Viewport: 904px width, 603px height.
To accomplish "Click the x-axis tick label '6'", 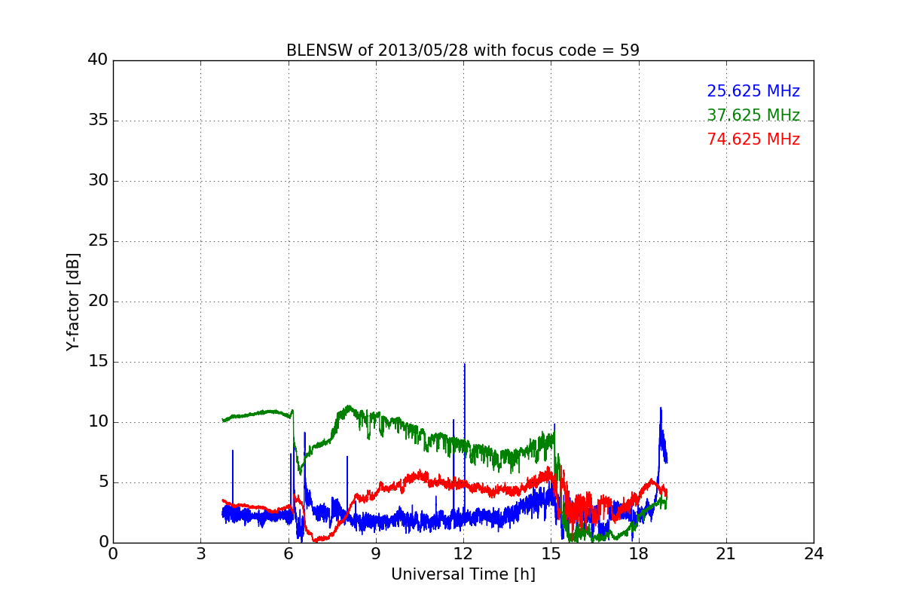I will pyautogui.click(x=288, y=554).
